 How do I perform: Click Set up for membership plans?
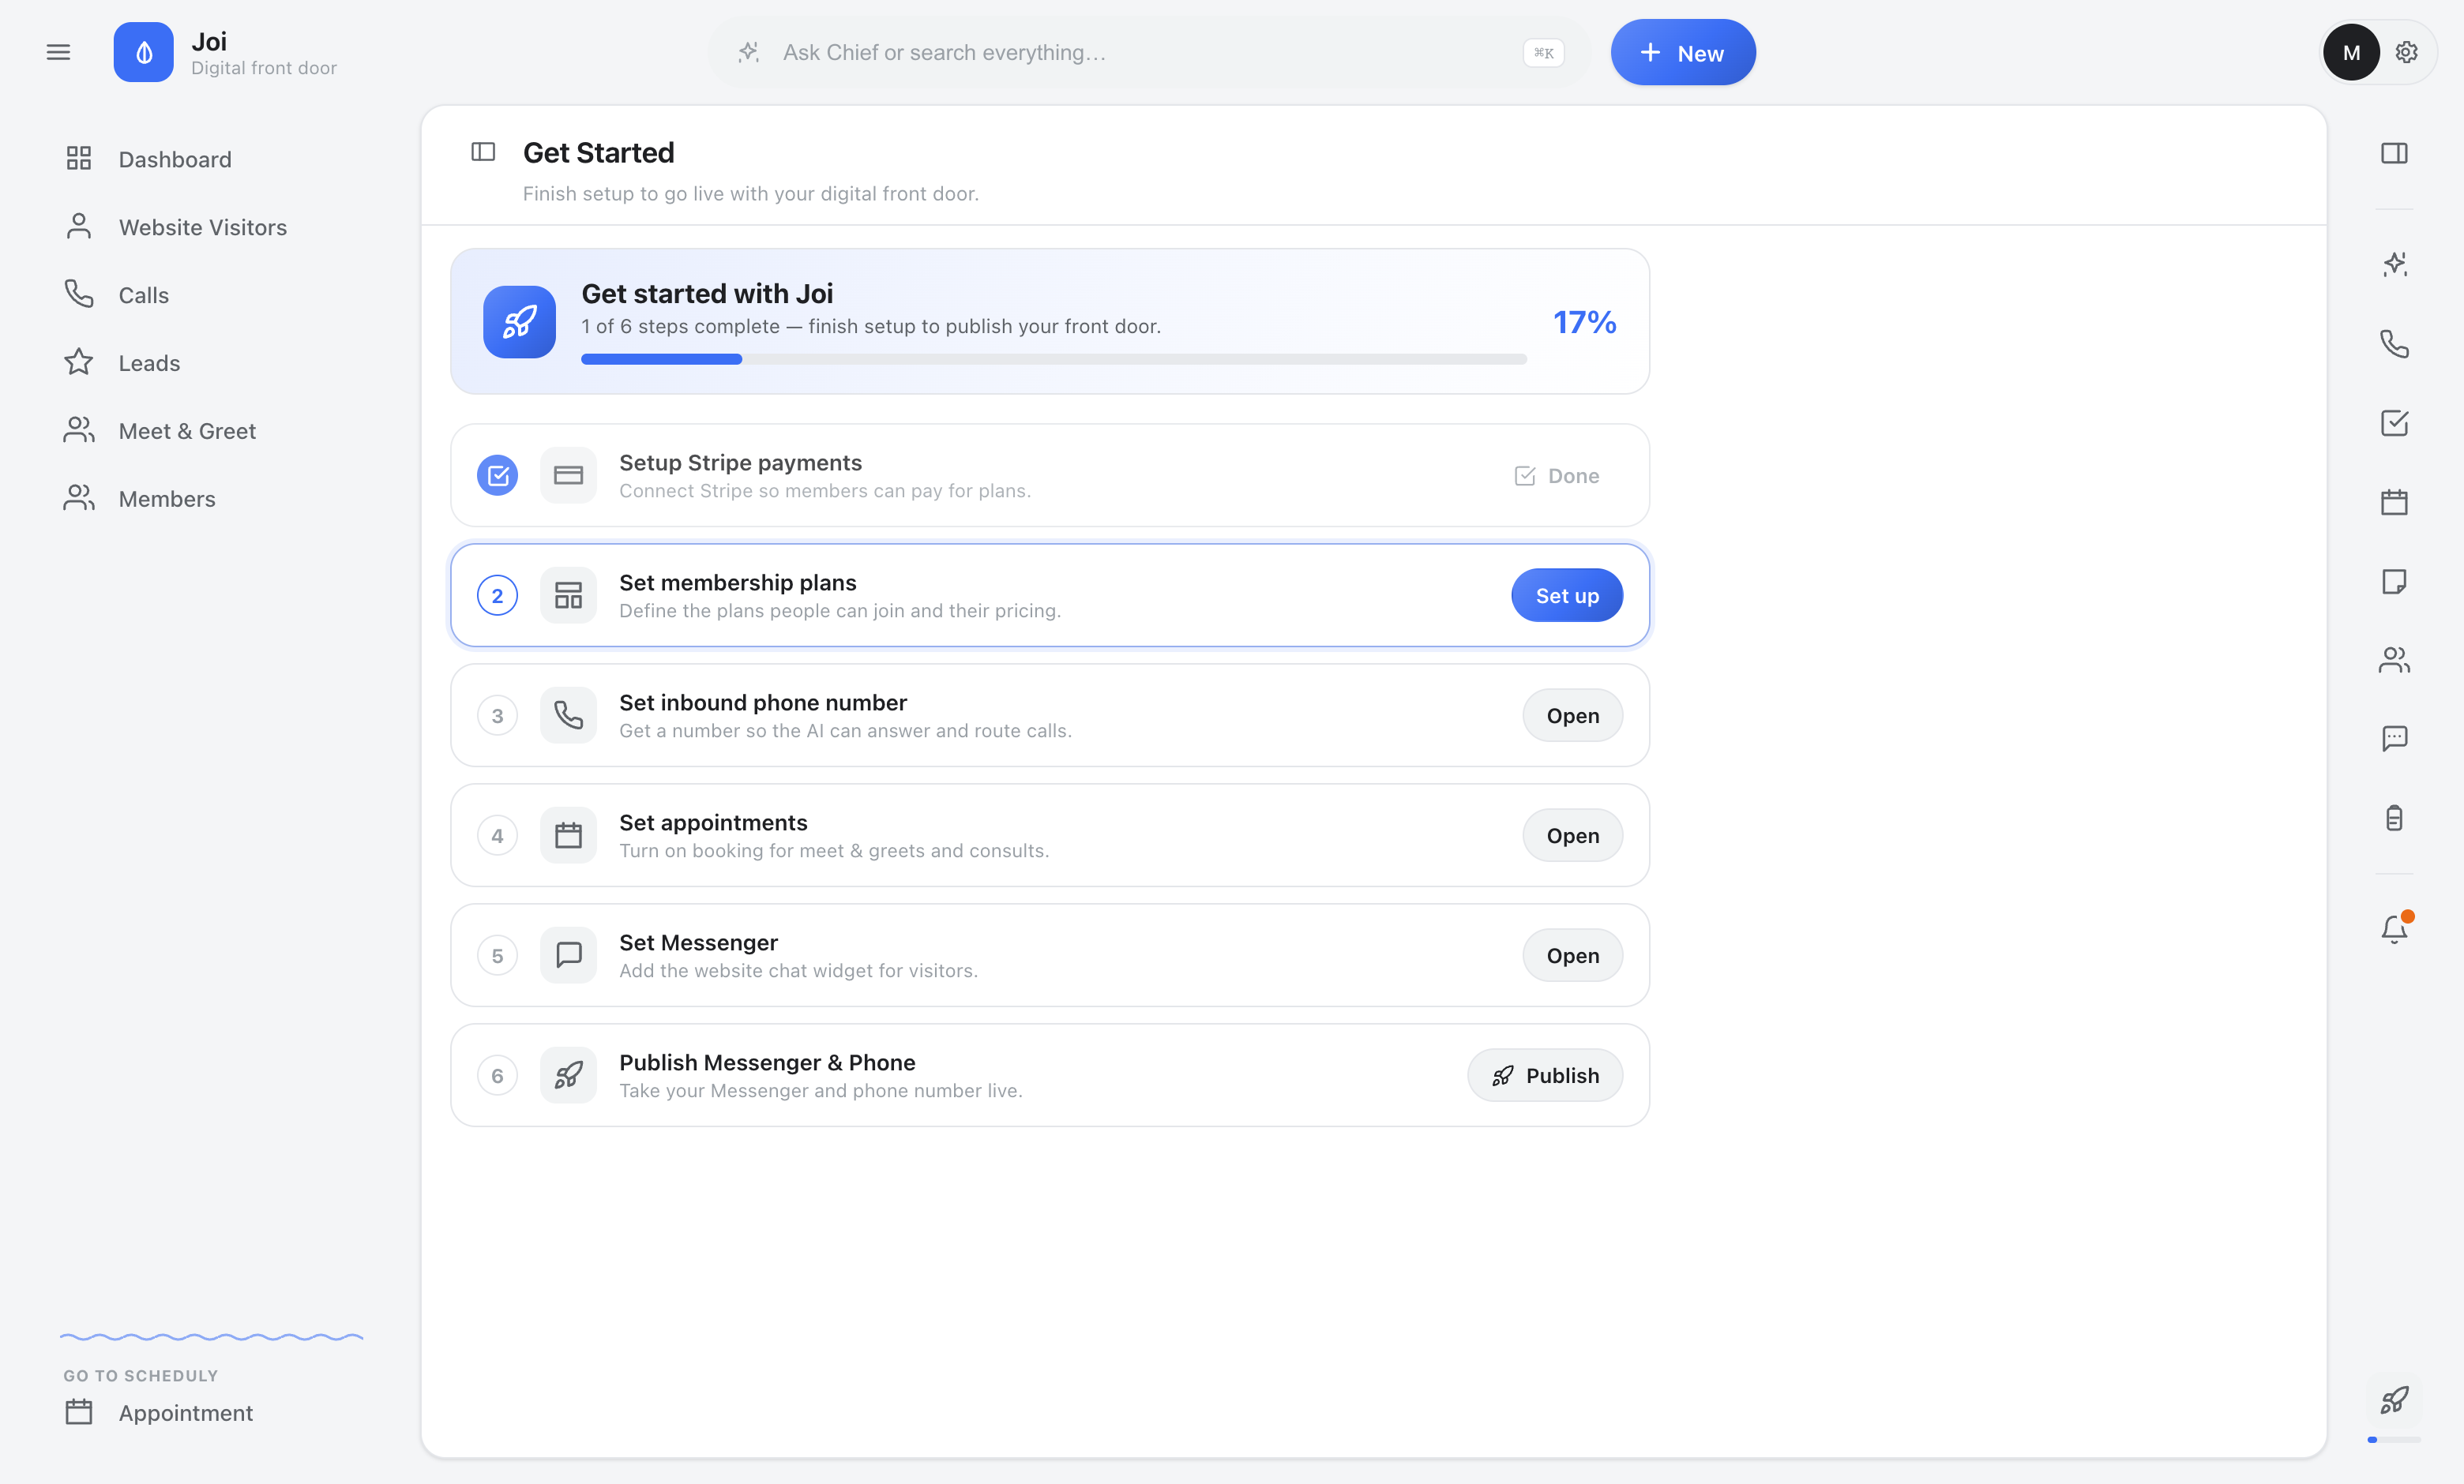coord(1567,596)
